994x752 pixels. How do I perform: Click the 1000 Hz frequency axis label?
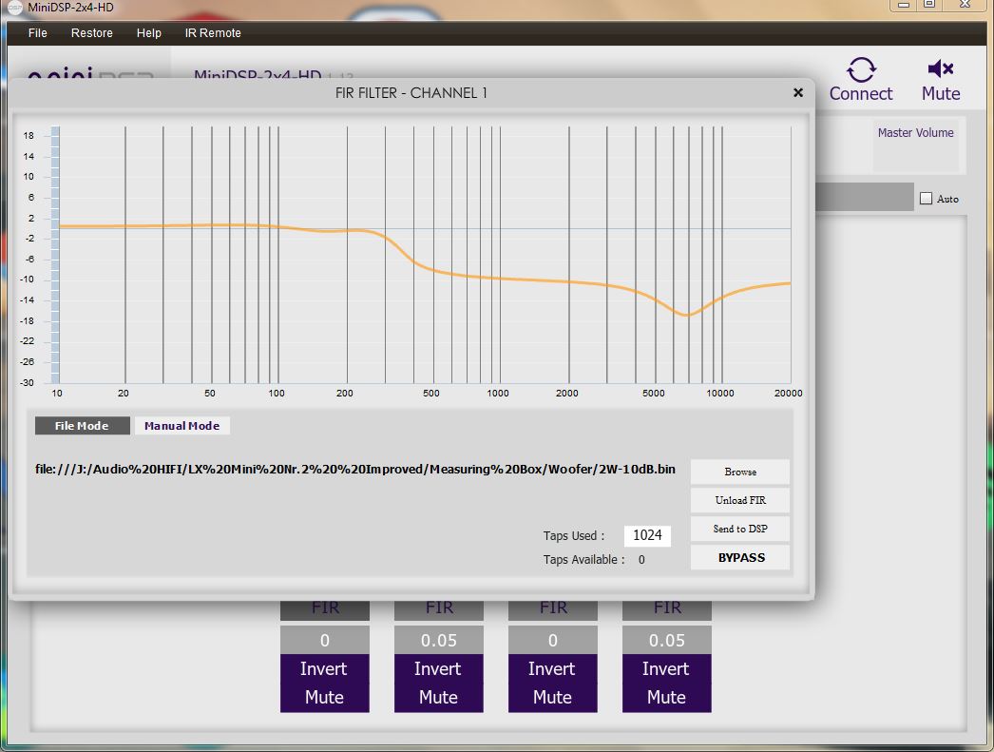(498, 394)
